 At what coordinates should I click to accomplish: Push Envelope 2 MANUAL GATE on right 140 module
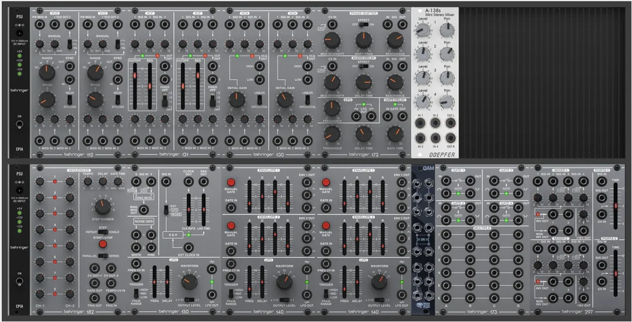tap(326, 225)
